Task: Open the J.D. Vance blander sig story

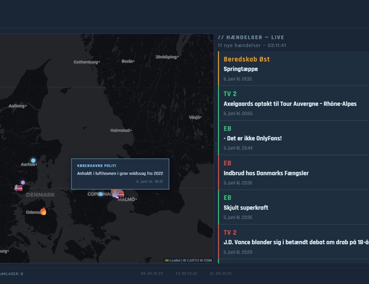Action: (x=293, y=242)
